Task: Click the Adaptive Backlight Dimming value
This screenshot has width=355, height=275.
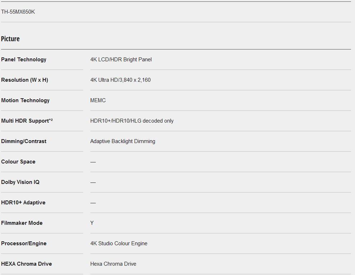Action: coord(123,141)
